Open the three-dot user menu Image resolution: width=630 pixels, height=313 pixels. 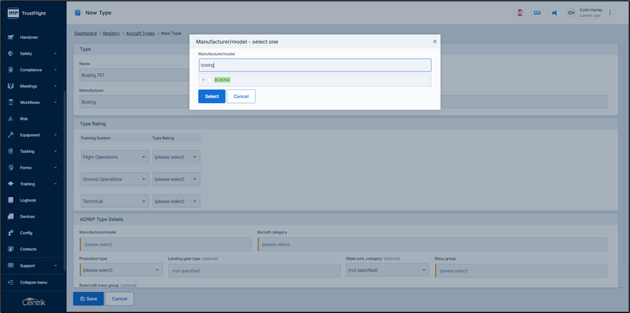[x=610, y=13]
